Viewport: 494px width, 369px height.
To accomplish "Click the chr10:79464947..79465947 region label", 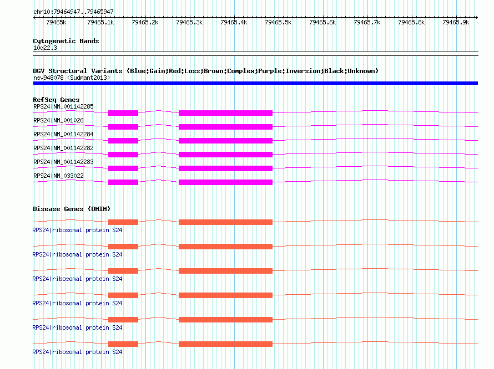I will coord(73,12).
